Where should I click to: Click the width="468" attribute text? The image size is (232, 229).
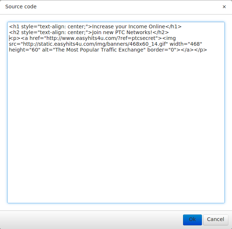coord(186,44)
